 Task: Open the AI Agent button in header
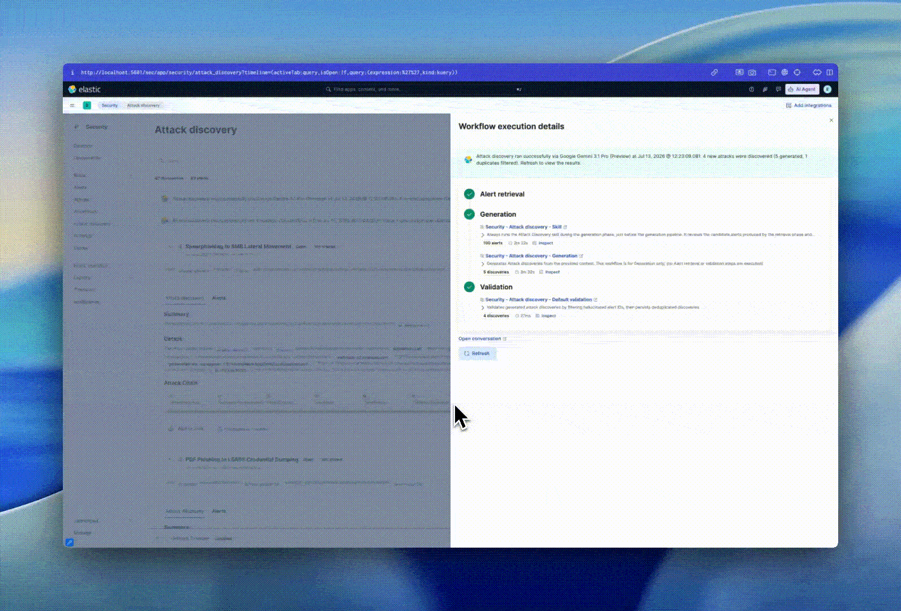(x=802, y=89)
